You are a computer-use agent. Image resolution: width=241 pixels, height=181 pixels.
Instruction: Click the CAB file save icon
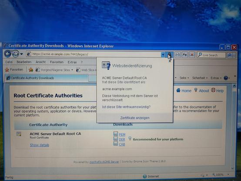(x=116, y=144)
